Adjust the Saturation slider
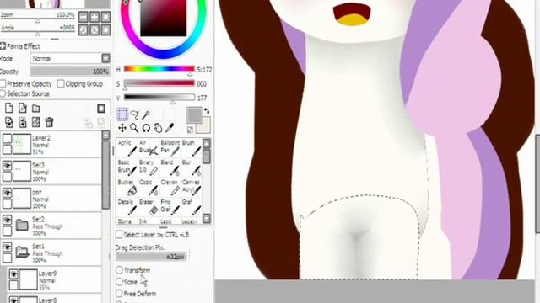Image resolution: width=540 pixels, height=303 pixels. click(x=159, y=84)
